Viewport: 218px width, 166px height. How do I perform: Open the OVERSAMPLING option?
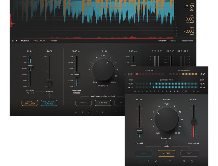(x=39, y=41)
